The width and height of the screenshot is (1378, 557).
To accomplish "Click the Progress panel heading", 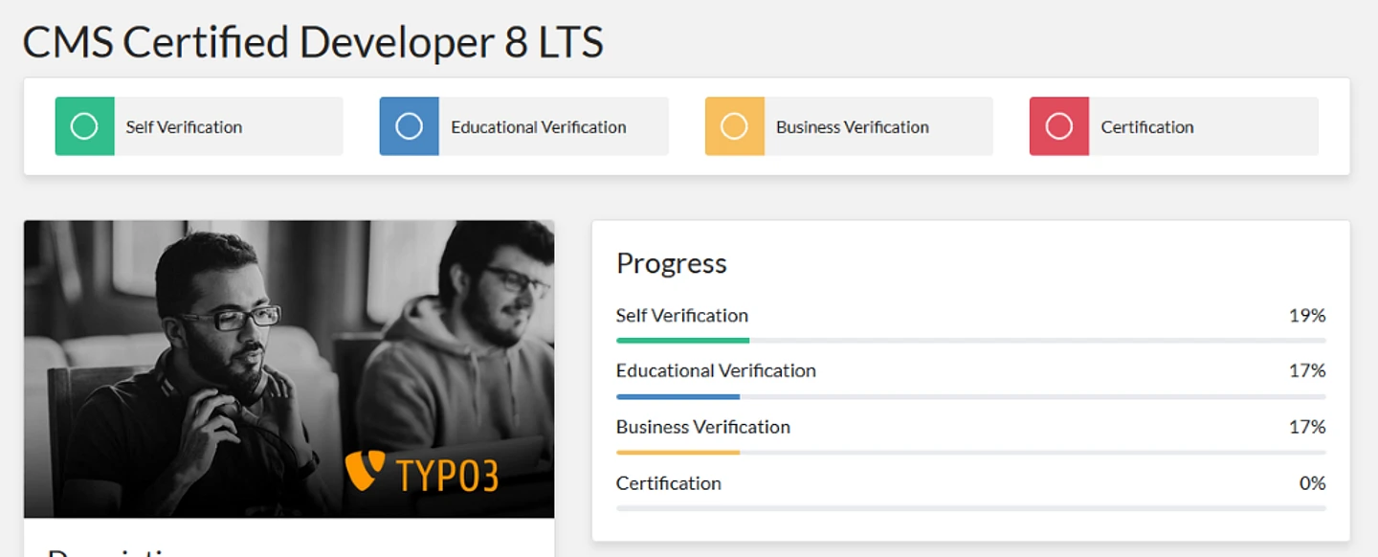I will tap(671, 263).
